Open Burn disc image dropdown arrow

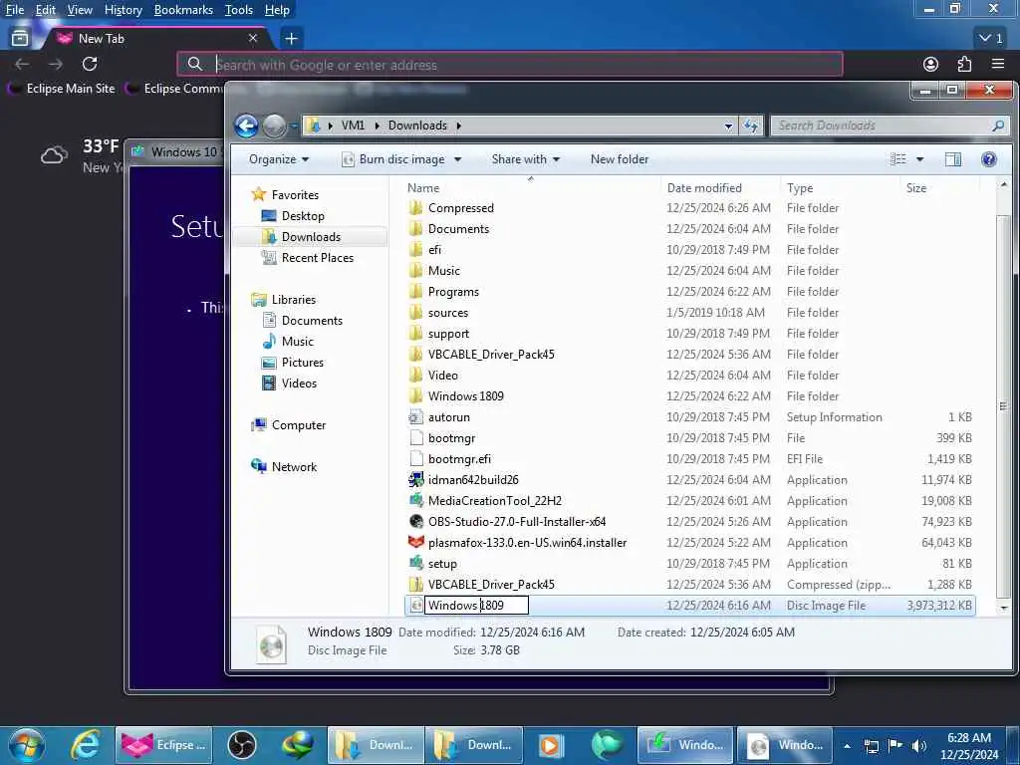point(457,159)
